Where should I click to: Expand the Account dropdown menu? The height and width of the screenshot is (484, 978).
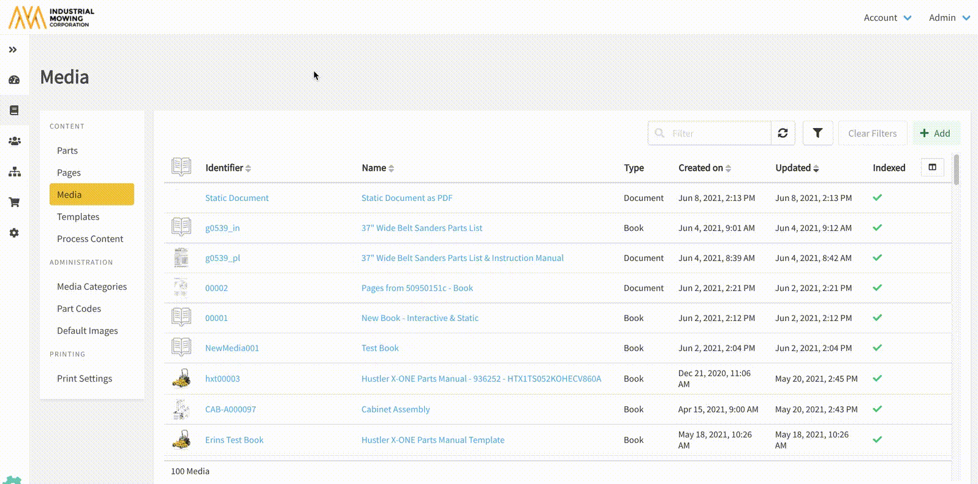[887, 18]
